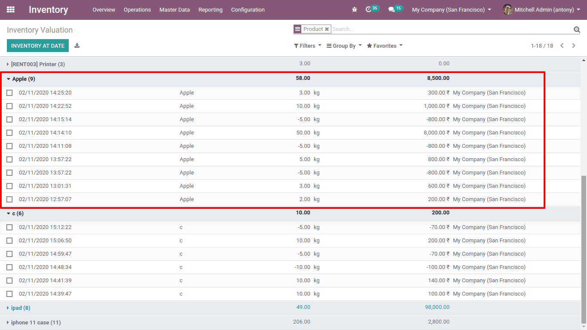Click the -100.00 ₹ value in c row
The height and width of the screenshot is (330, 587).
(x=438, y=267)
